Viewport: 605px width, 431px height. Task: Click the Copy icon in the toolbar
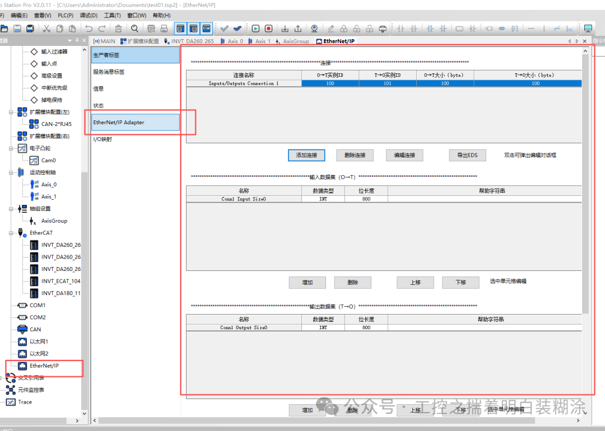59,29
